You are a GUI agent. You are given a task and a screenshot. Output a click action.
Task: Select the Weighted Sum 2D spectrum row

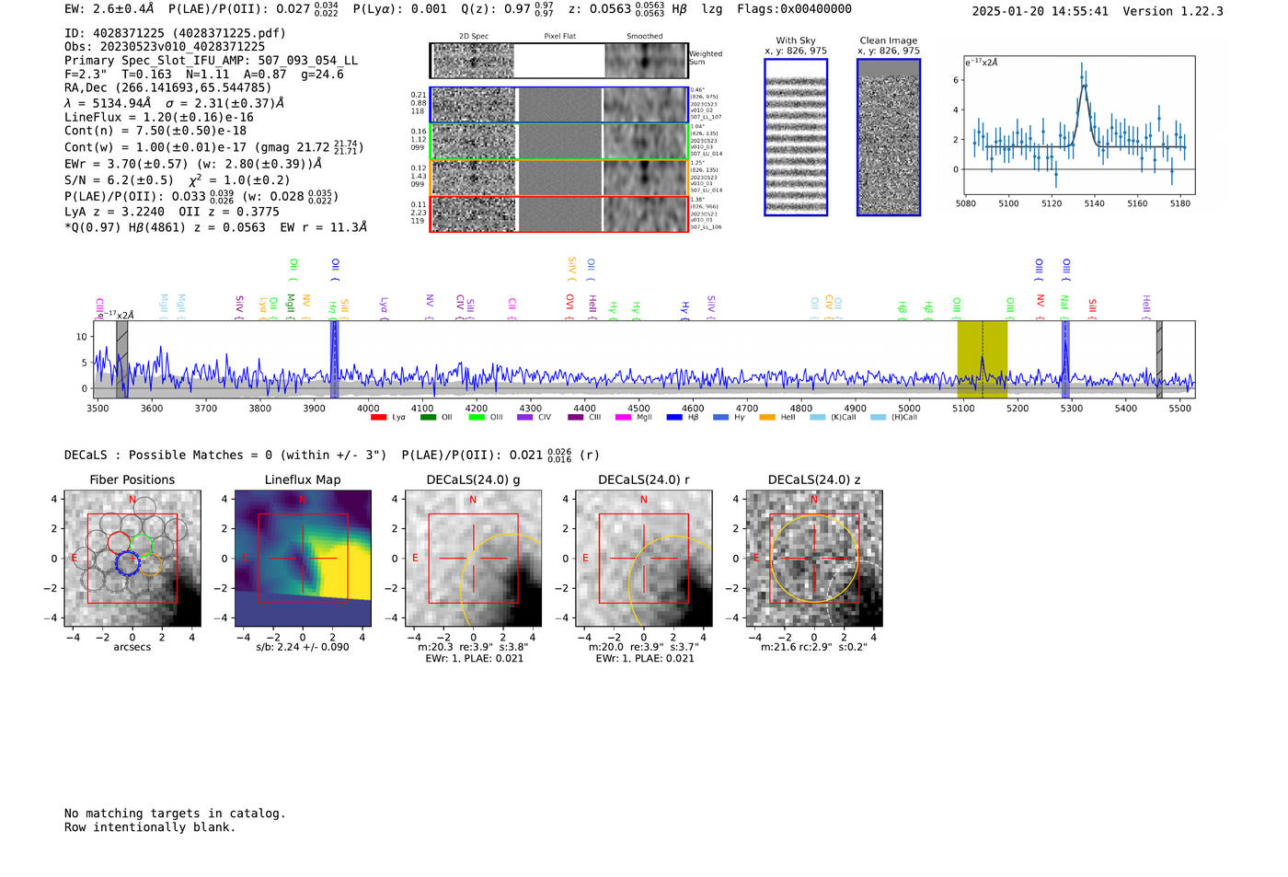click(x=559, y=61)
